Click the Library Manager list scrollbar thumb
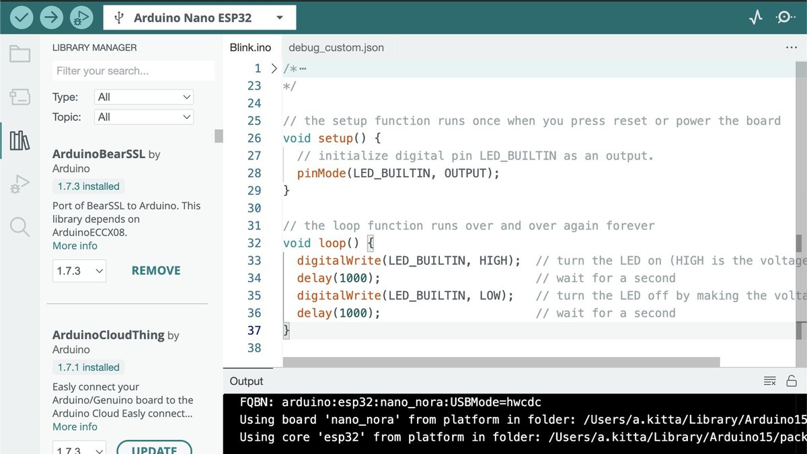This screenshot has width=807, height=454. click(x=219, y=136)
